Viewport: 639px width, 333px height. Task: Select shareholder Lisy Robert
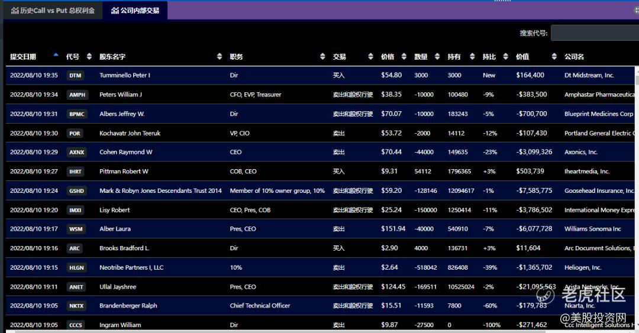pyautogui.click(x=115, y=211)
